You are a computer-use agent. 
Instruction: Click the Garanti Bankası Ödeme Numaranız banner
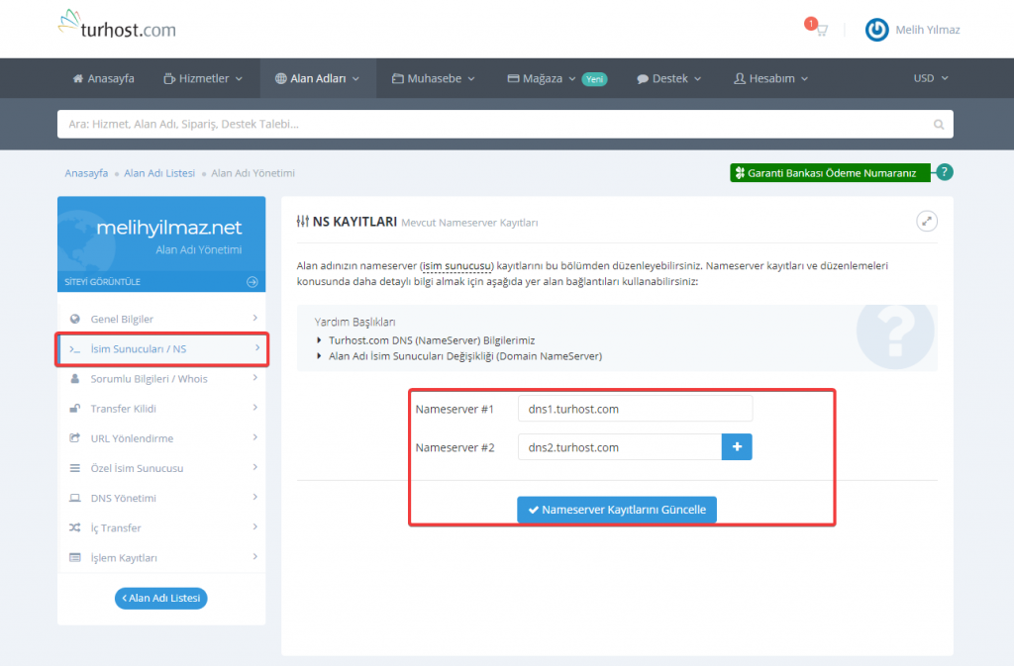click(x=831, y=173)
